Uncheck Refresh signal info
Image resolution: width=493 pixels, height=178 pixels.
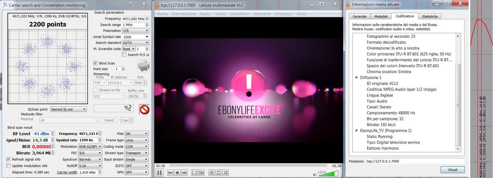pos(8,159)
